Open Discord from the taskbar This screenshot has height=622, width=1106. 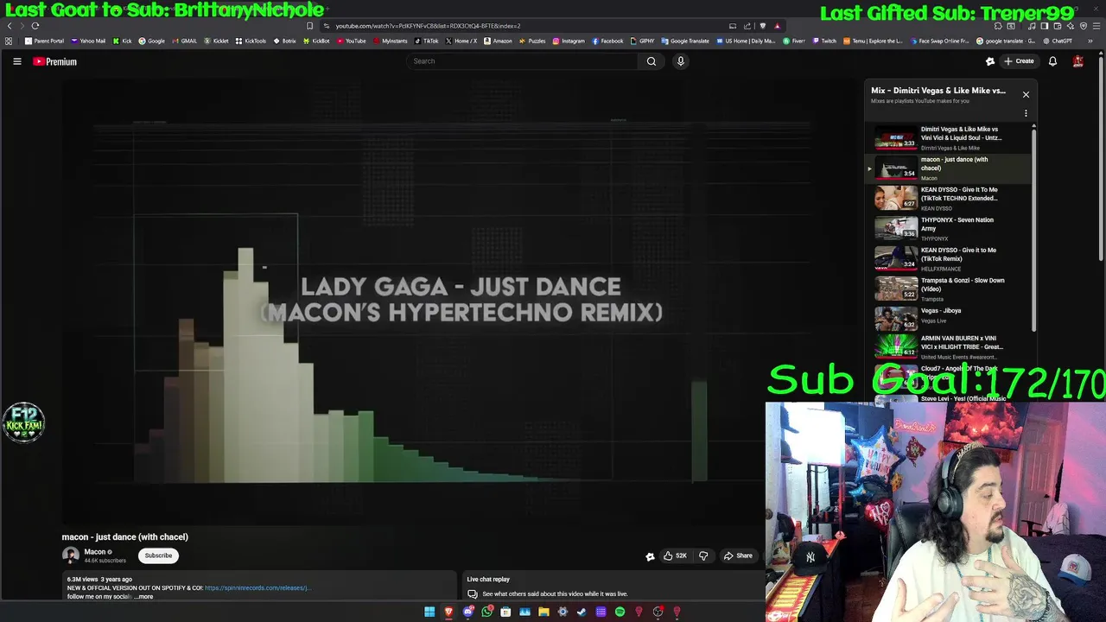tap(467, 612)
